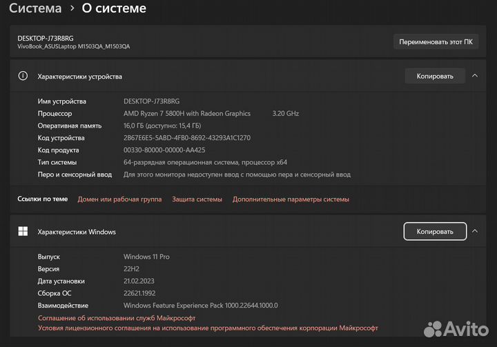The height and width of the screenshot is (347, 497).
Task: Go back to Система in breadcrumb
Action: click(x=35, y=9)
